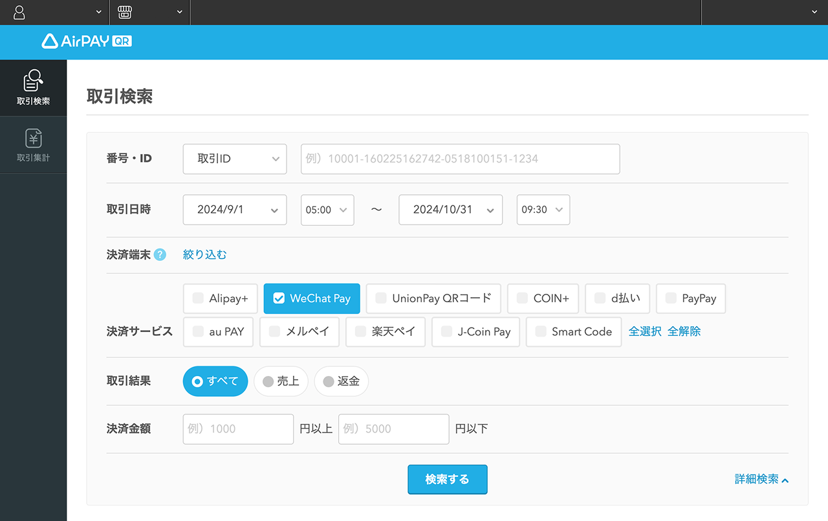Select the 返金 radio option

(341, 381)
